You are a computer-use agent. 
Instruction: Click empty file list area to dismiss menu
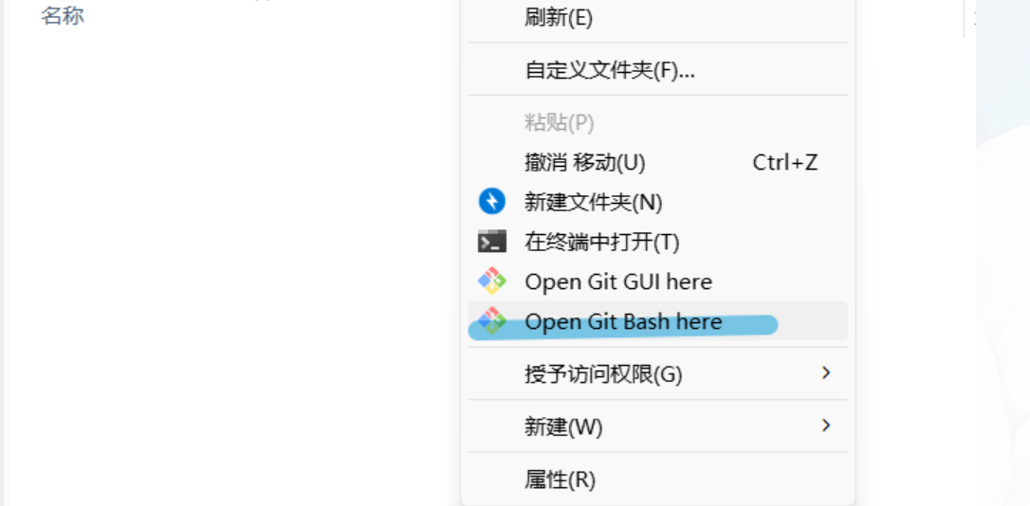(230, 262)
